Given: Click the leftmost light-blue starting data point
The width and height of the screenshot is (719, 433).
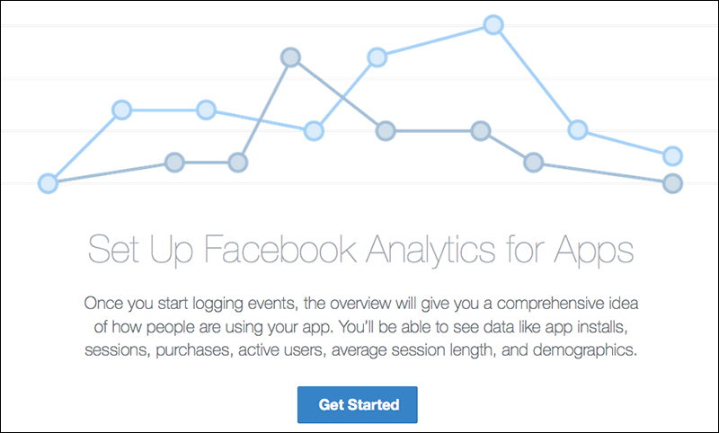Looking at the screenshot, I should (48, 183).
